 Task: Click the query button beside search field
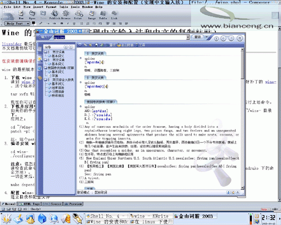click(198, 37)
